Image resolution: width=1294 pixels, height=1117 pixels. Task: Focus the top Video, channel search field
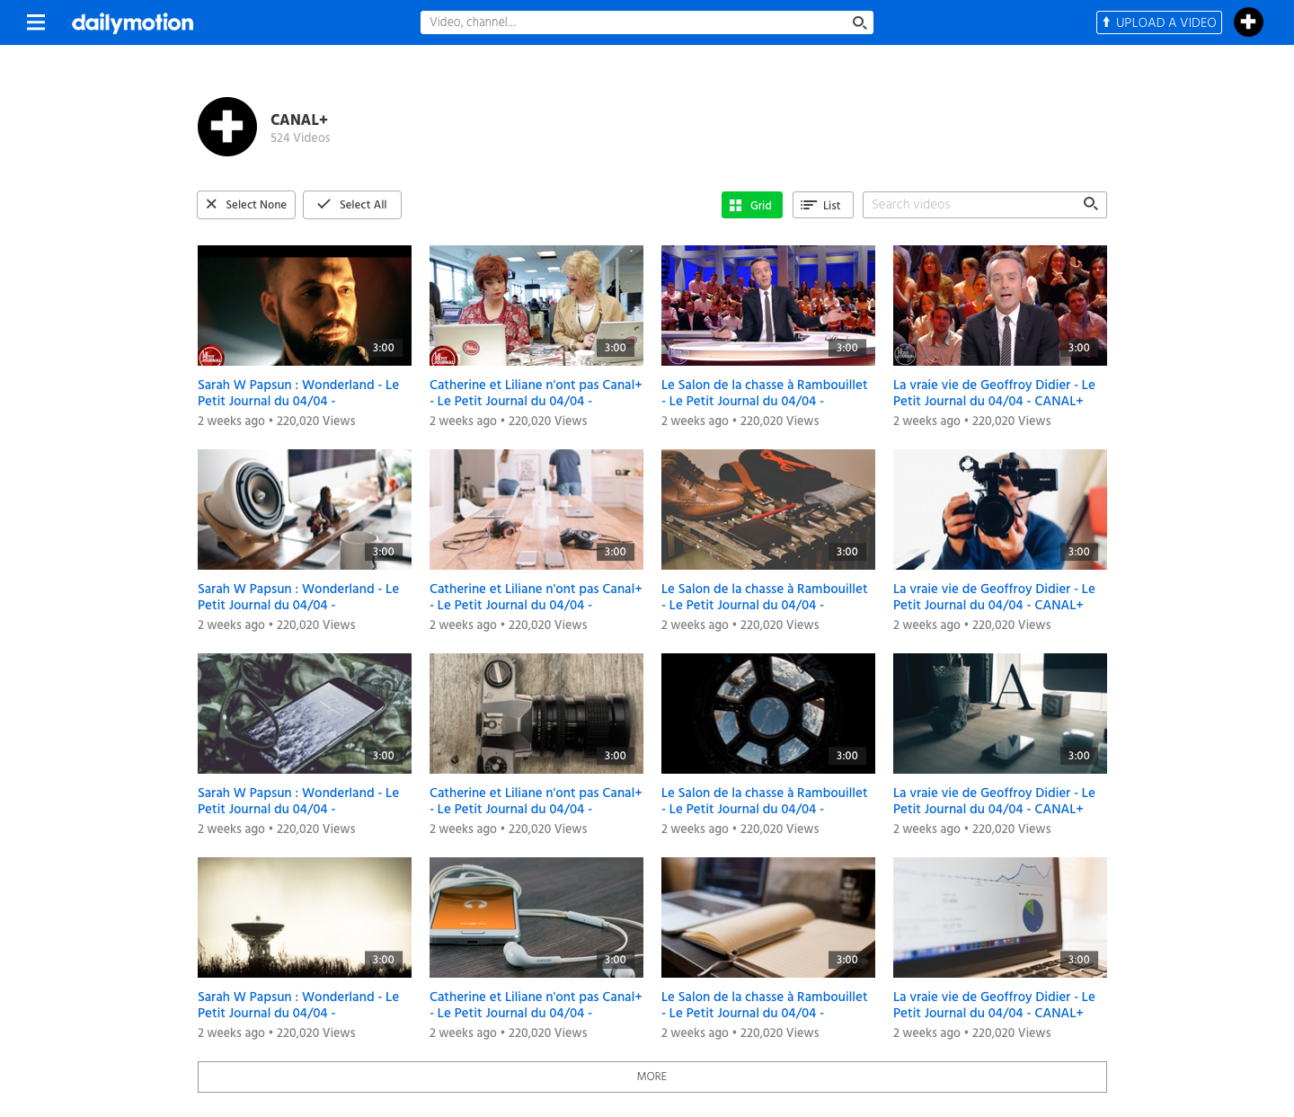pyautogui.click(x=634, y=22)
